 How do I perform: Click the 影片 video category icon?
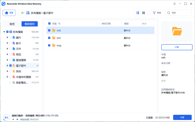tap(14, 43)
